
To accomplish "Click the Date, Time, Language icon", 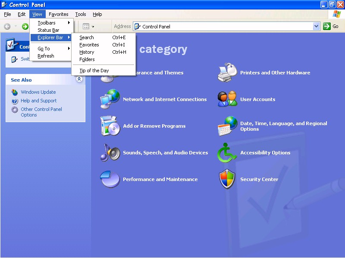I will point(227,126).
